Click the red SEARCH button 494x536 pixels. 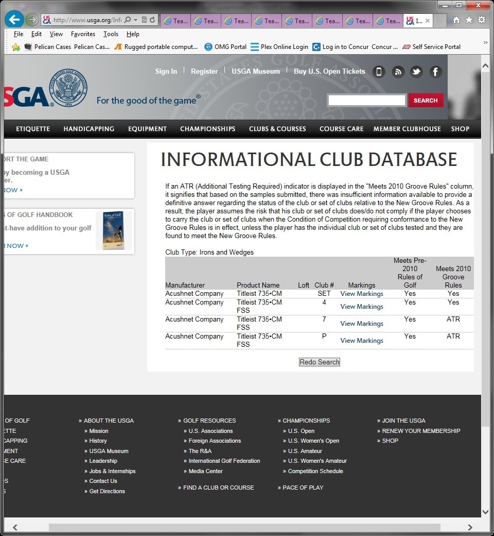[x=426, y=100]
